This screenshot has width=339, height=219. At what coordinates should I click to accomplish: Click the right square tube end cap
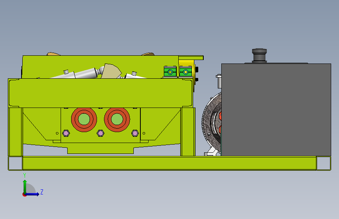323,163
